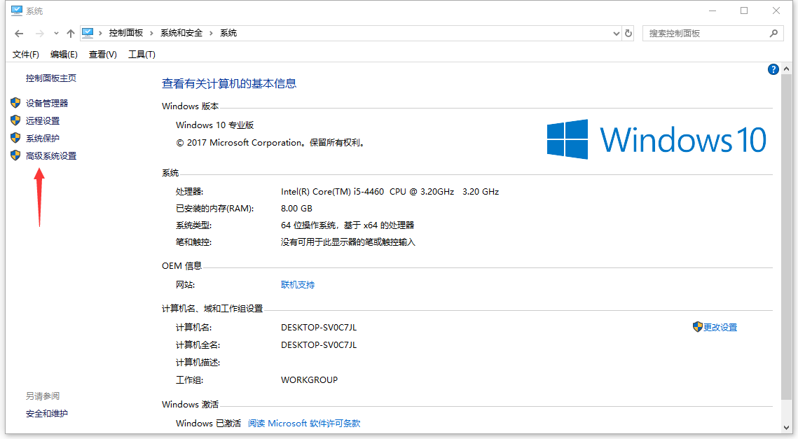Click the system icon in title bar
This screenshot has width=798, height=439.
tap(16, 11)
